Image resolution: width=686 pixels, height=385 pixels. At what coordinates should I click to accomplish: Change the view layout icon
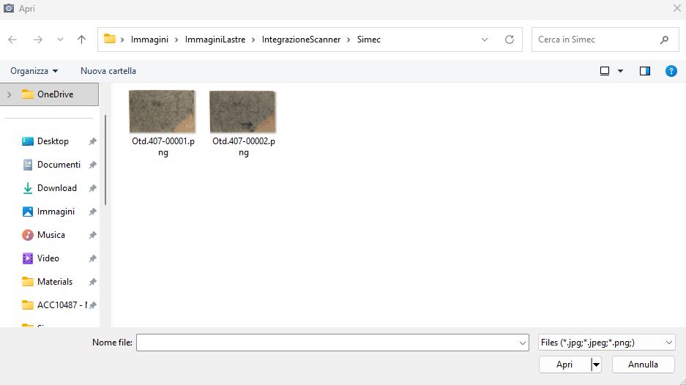point(605,71)
